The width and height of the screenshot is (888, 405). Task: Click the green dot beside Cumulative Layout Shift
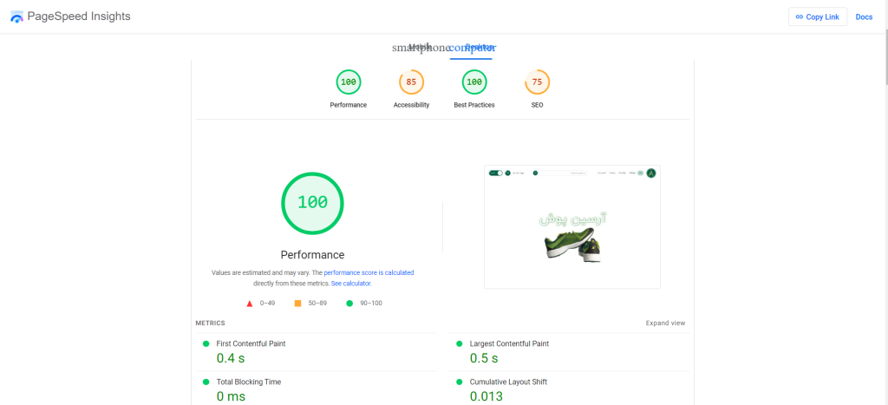click(x=460, y=382)
